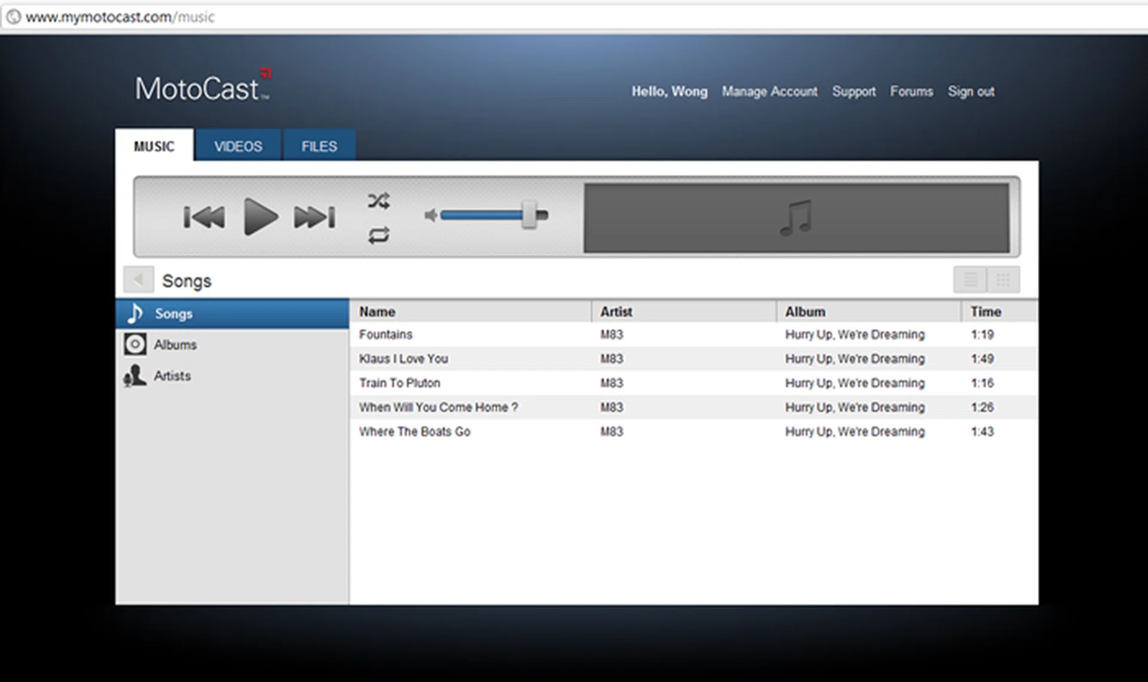Open Manage Account
The image size is (1148, 682).
tap(770, 91)
